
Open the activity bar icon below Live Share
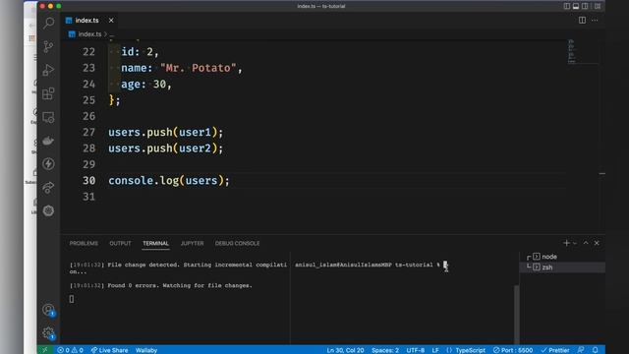tap(48, 210)
